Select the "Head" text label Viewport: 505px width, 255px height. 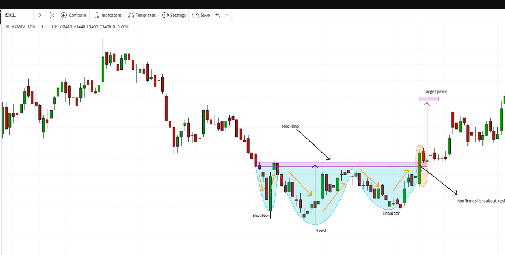click(x=320, y=230)
